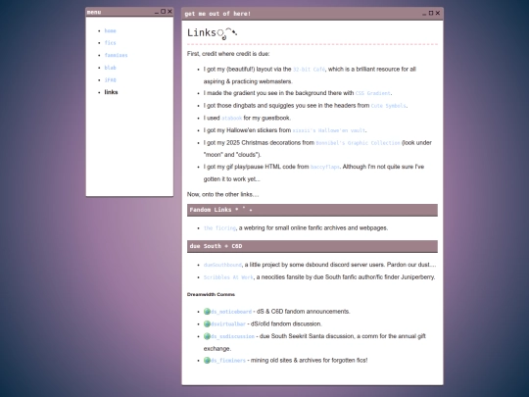Select blab in the menu list
This screenshot has height=397, width=529.
click(x=110, y=68)
